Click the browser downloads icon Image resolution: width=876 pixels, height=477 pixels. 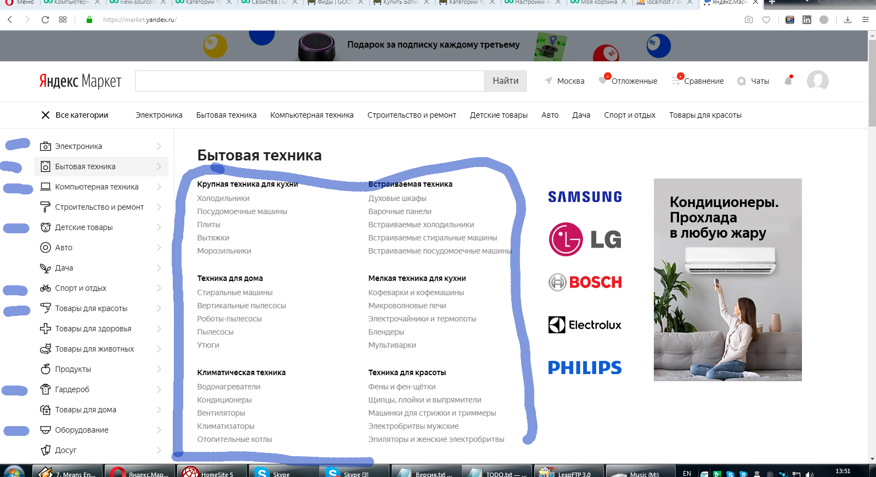click(847, 20)
